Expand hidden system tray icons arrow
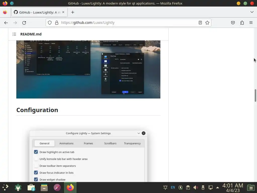Screen dimensions: 257x193 pos(218,187)
